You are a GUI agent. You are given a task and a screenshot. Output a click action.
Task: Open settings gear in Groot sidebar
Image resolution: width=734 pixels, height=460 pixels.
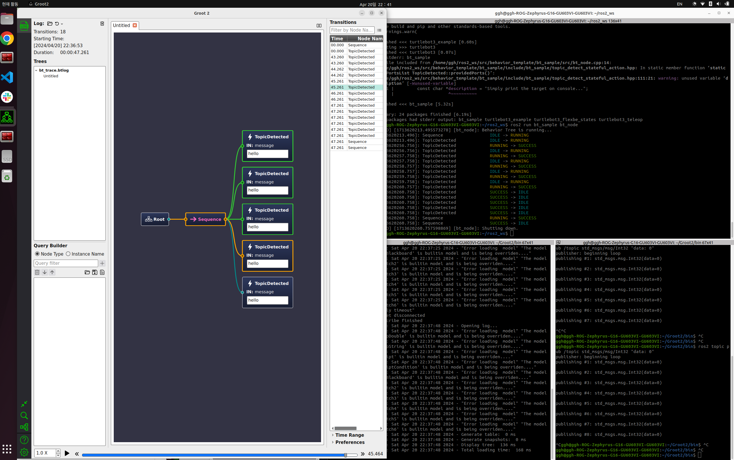(x=24, y=452)
